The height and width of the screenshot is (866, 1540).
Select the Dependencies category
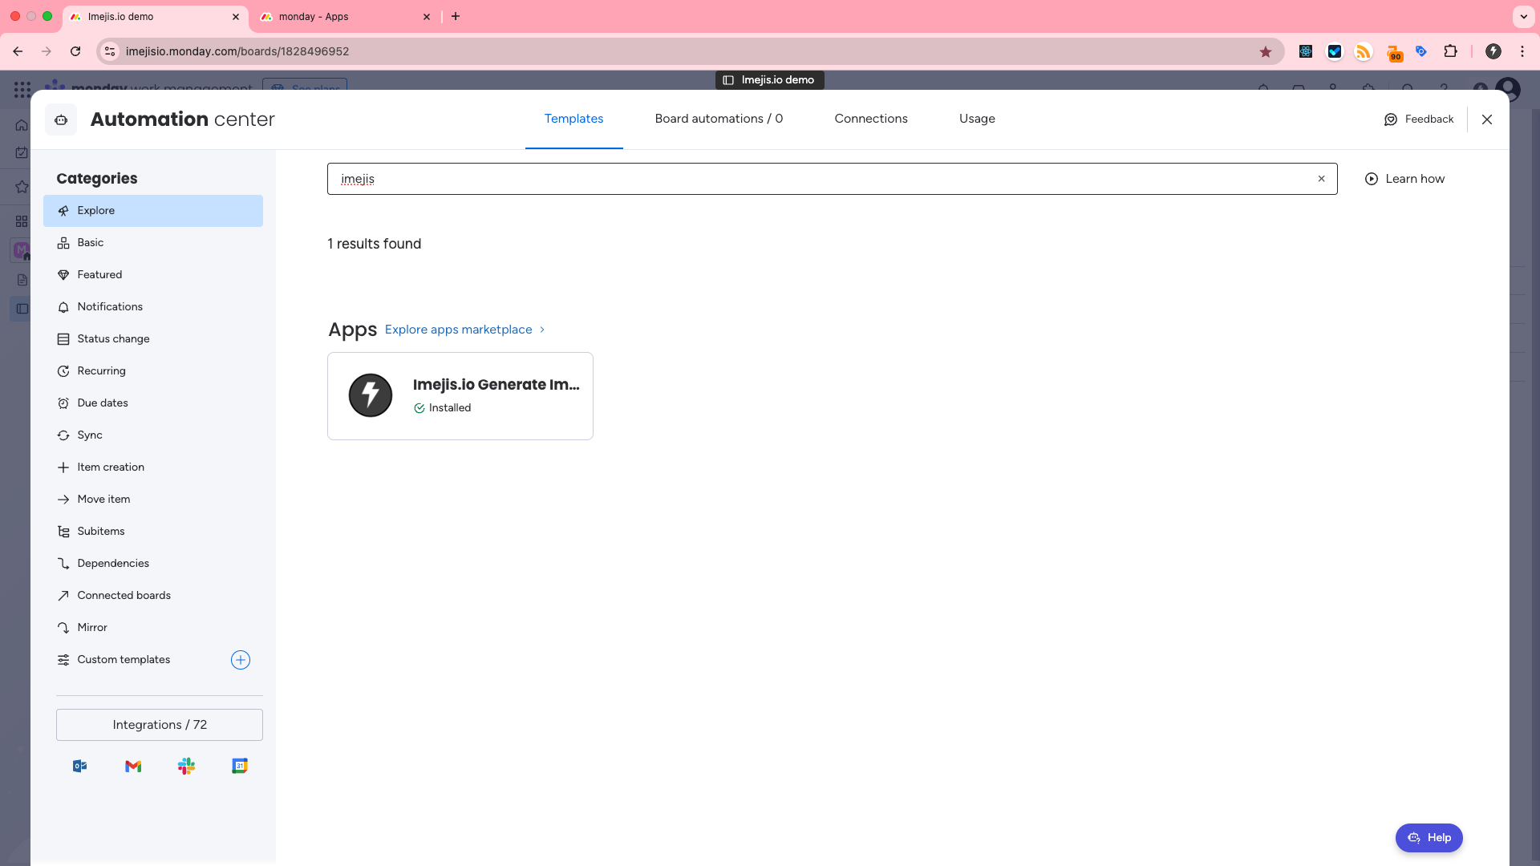pos(153,564)
